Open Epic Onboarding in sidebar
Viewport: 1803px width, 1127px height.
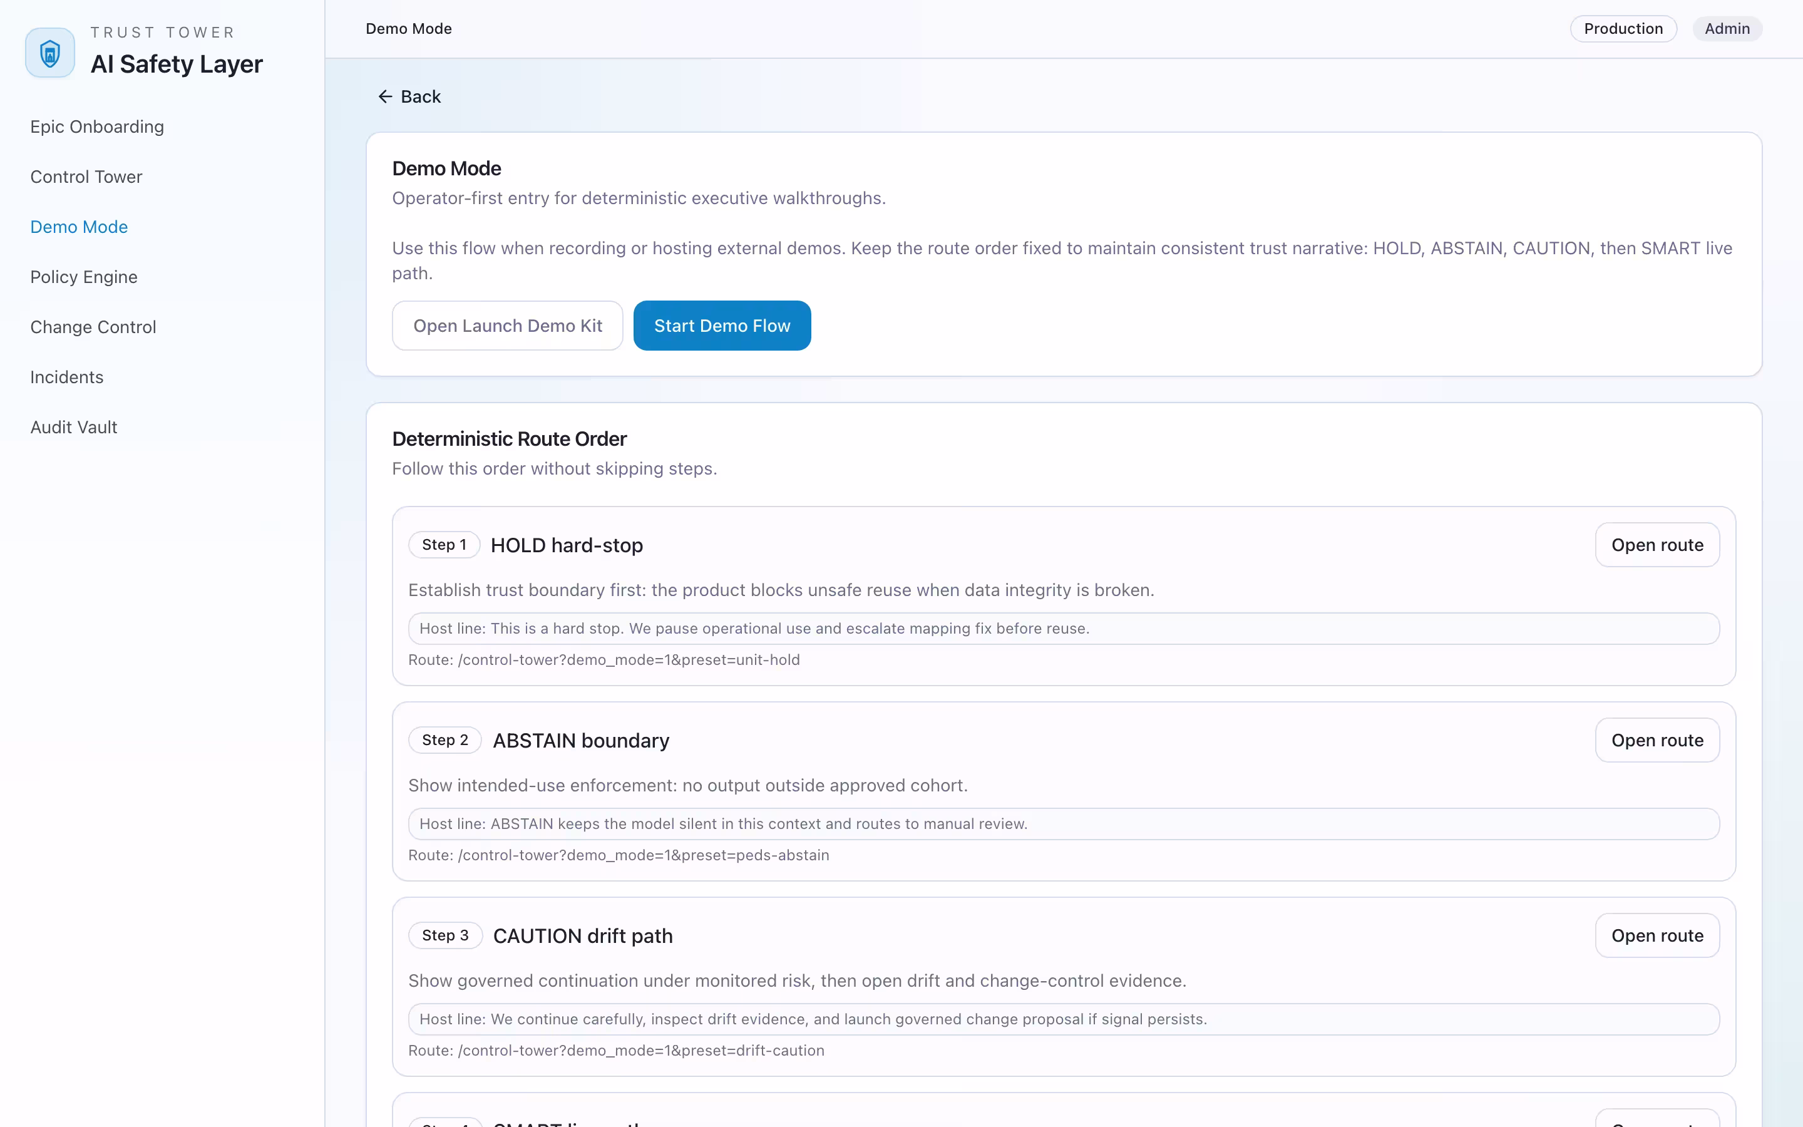[x=97, y=126]
